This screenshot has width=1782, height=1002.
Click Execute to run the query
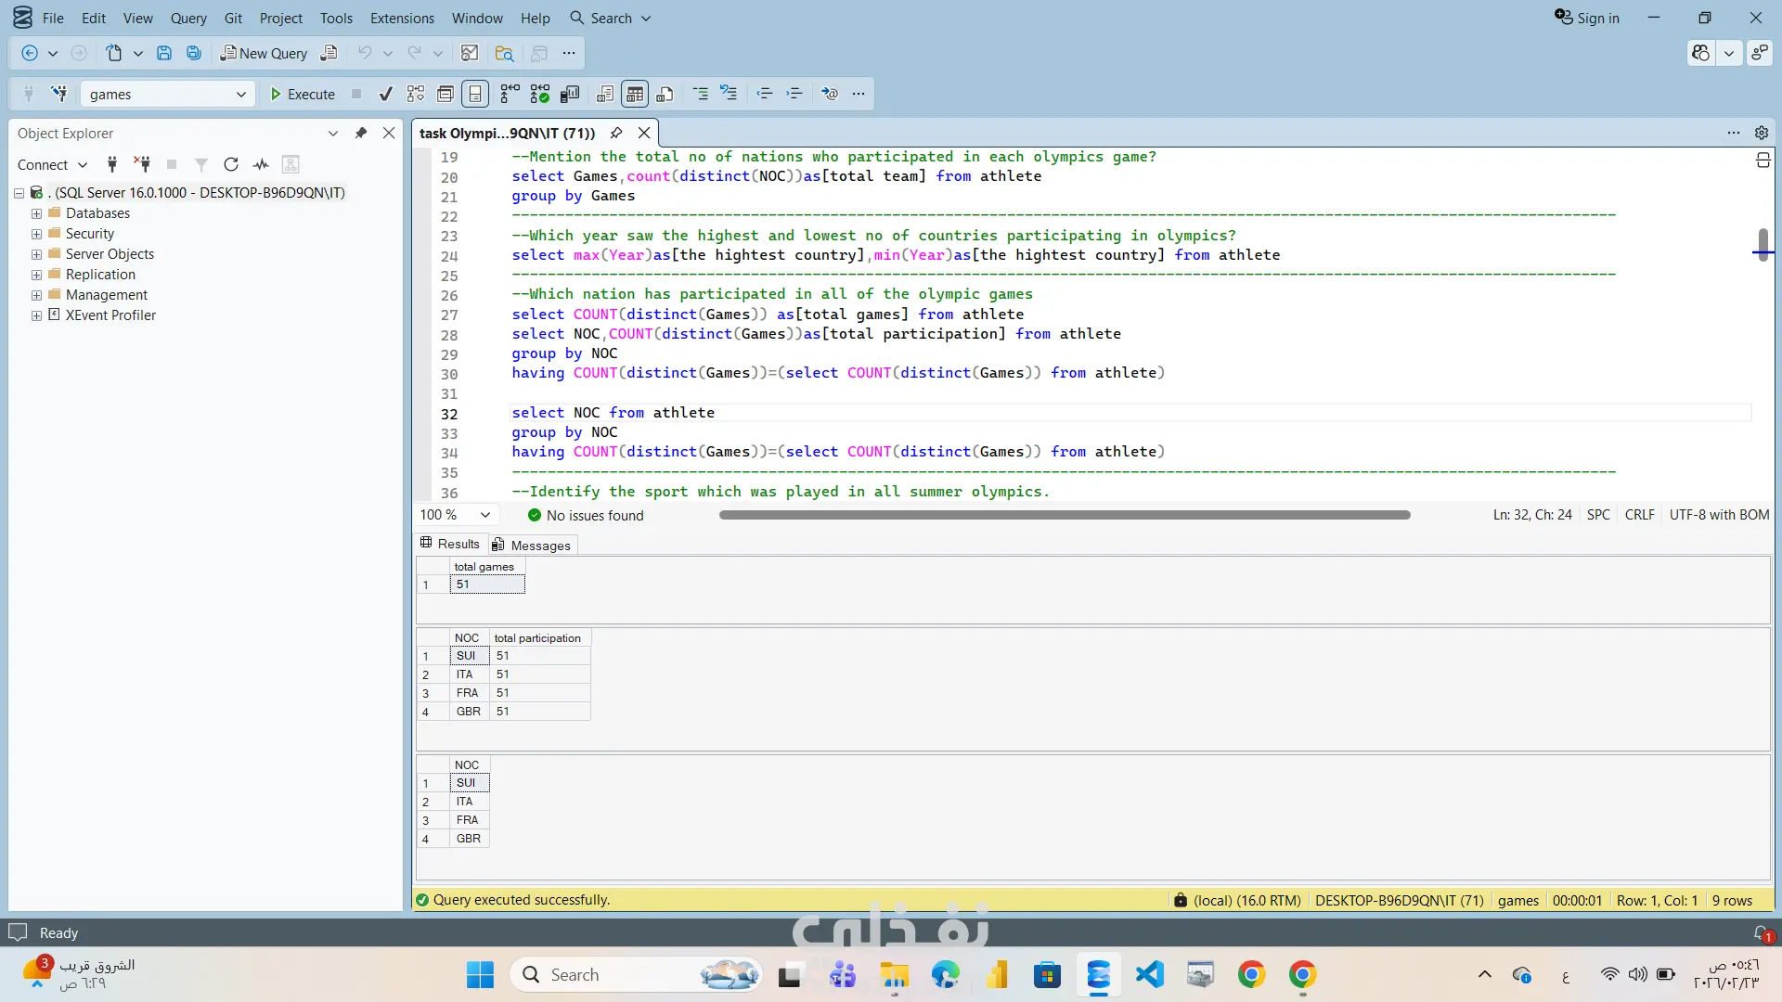[303, 94]
